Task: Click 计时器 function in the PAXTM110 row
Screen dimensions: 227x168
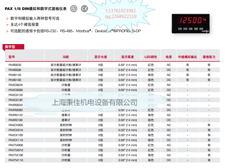Action: click(x=66, y=160)
